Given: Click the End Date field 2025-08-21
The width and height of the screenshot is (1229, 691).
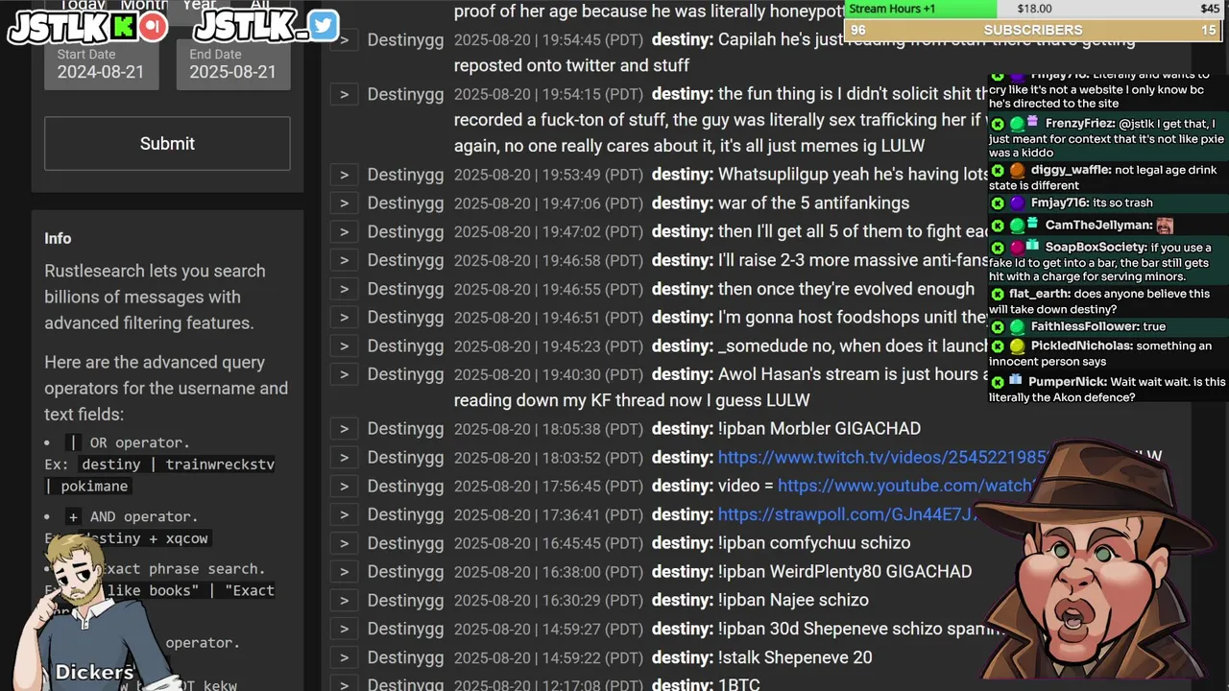Looking at the screenshot, I should (233, 64).
